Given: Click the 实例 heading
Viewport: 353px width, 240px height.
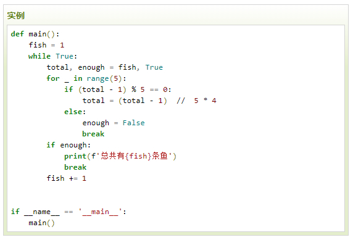Looking at the screenshot, I should [16, 15].
